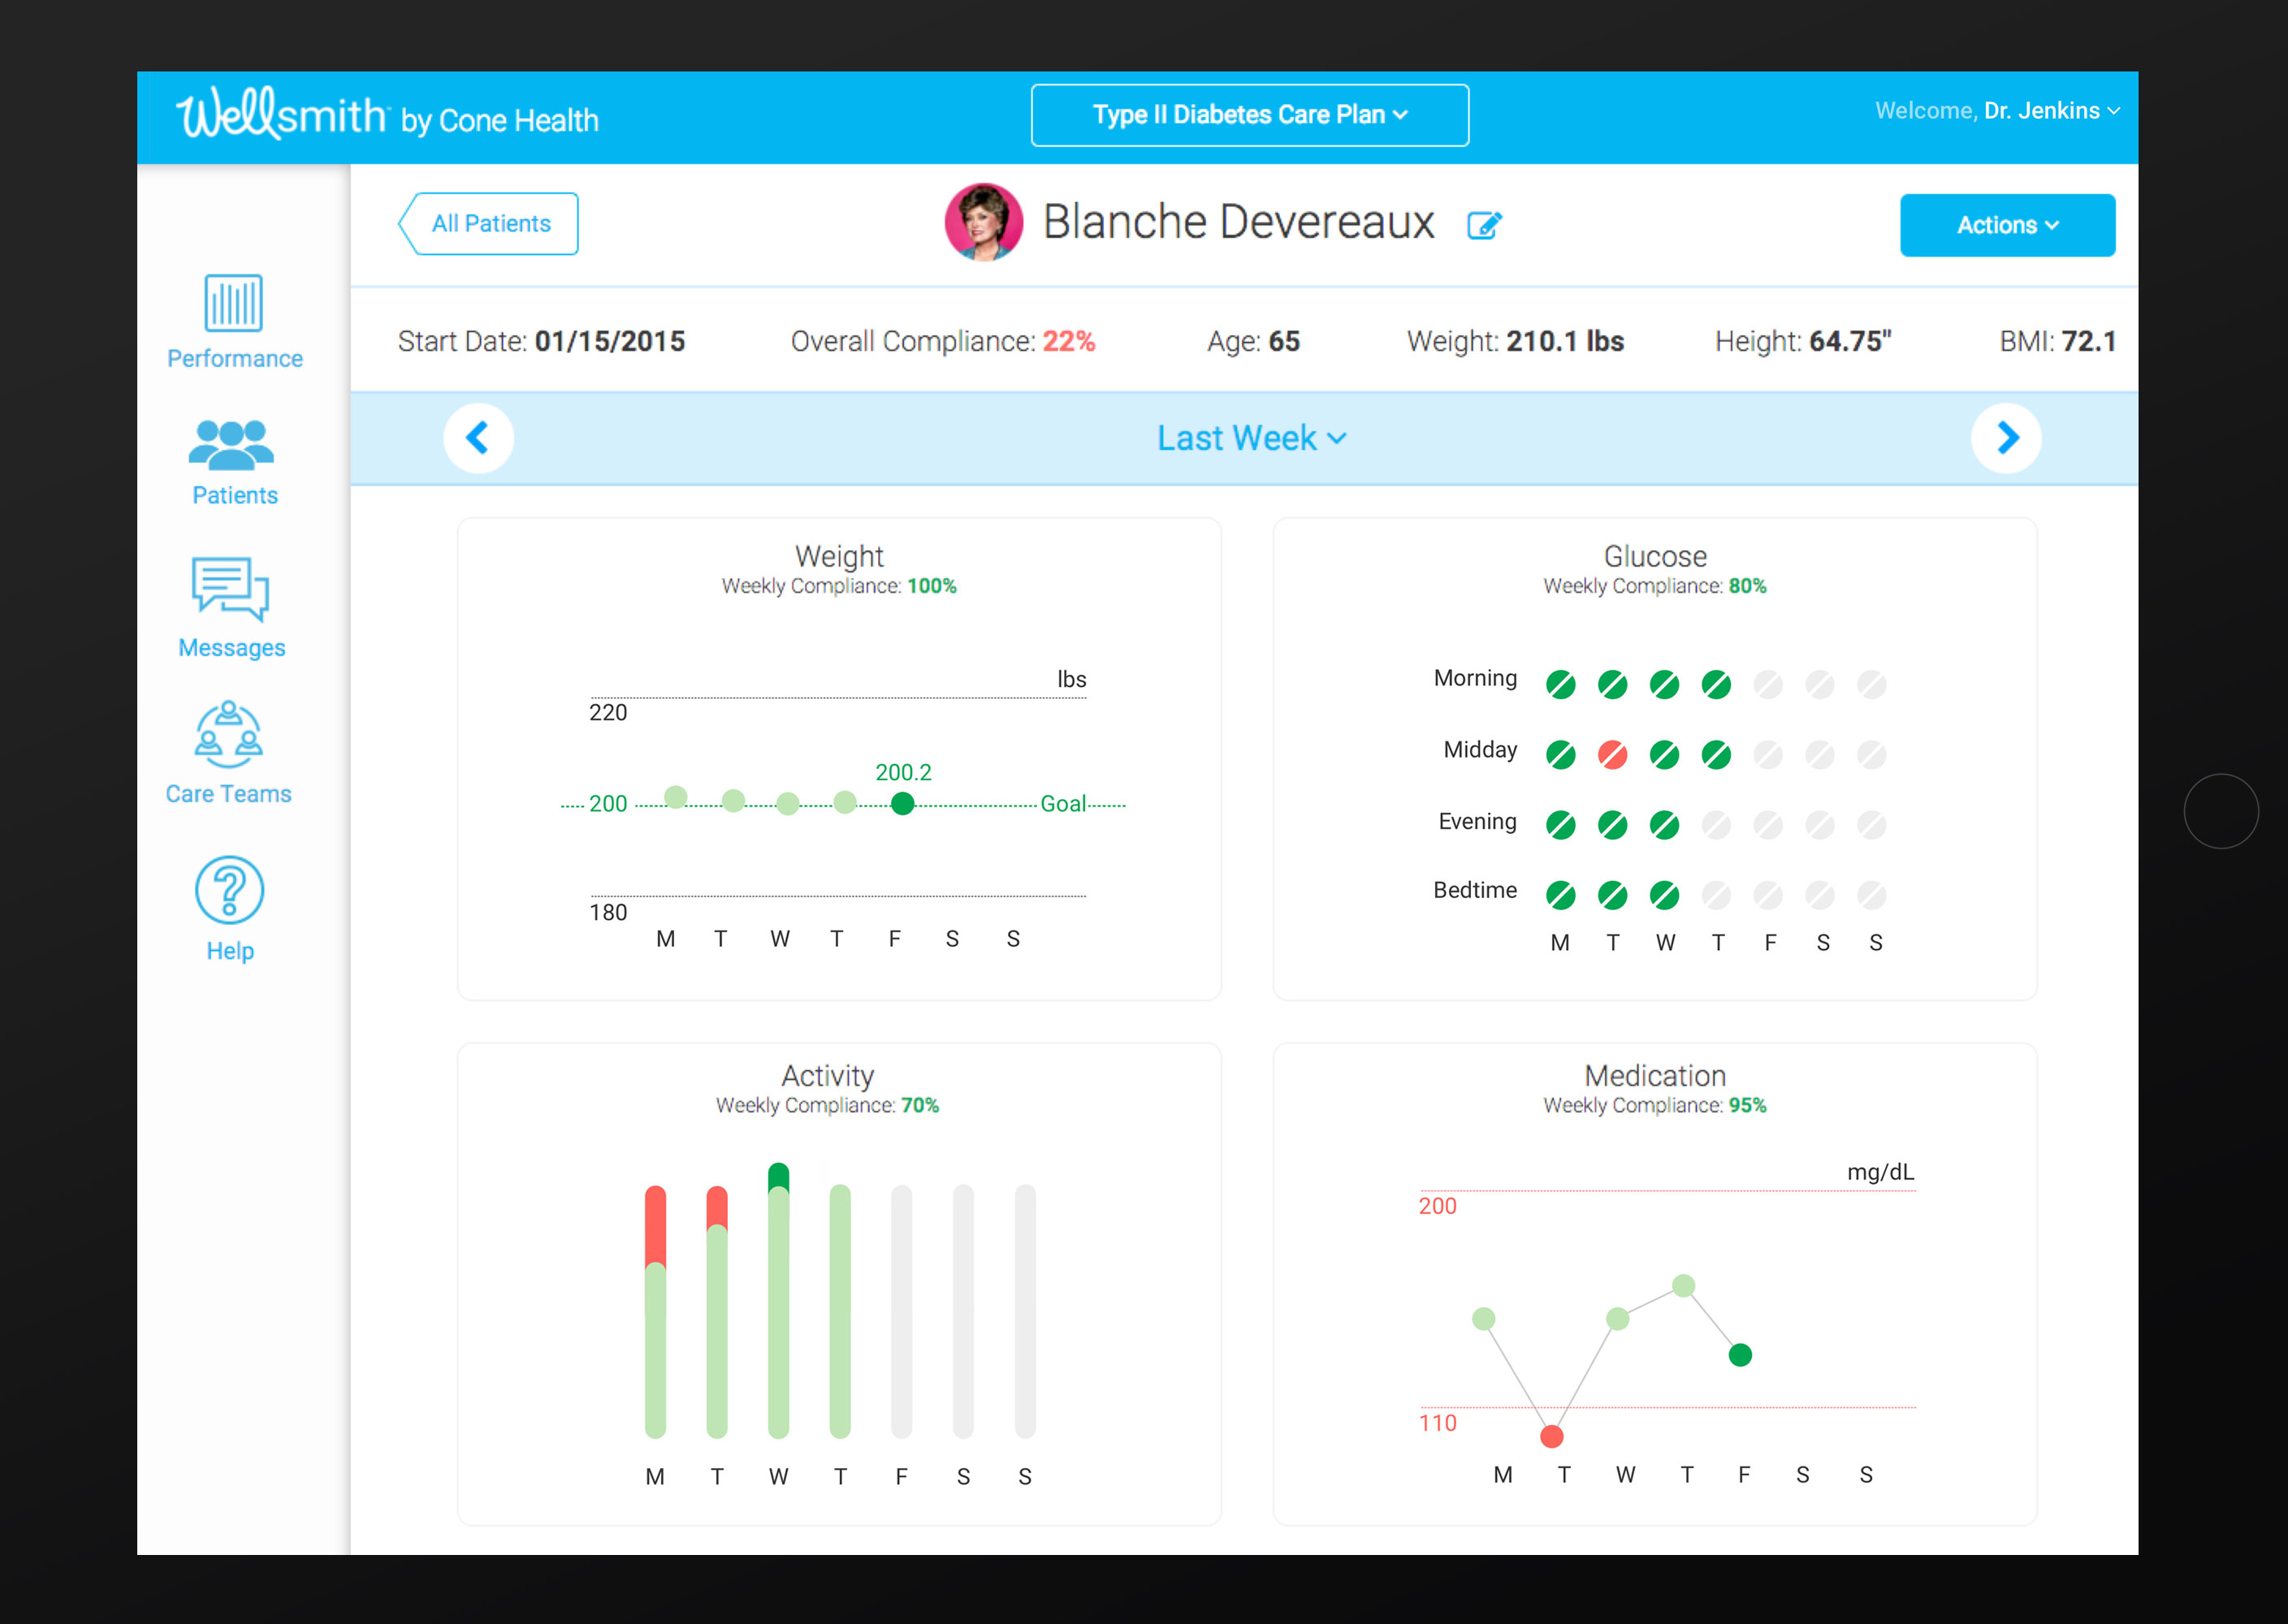This screenshot has width=2288, height=1624.
Task: Click the Medication card title
Action: pyautogui.click(x=1655, y=1075)
